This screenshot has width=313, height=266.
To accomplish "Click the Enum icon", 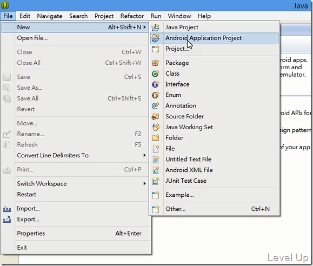I will pyautogui.click(x=156, y=95).
